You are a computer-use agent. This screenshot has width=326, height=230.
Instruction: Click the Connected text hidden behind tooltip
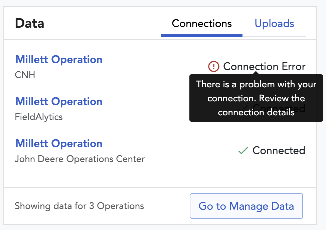[x=279, y=108]
